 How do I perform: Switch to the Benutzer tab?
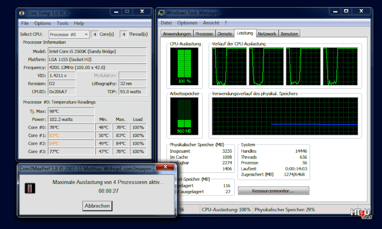click(x=289, y=34)
